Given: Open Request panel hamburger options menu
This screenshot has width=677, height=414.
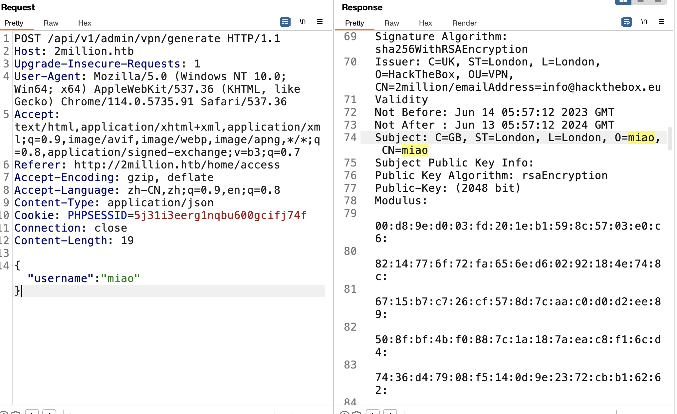Looking at the screenshot, I should tap(320, 22).
